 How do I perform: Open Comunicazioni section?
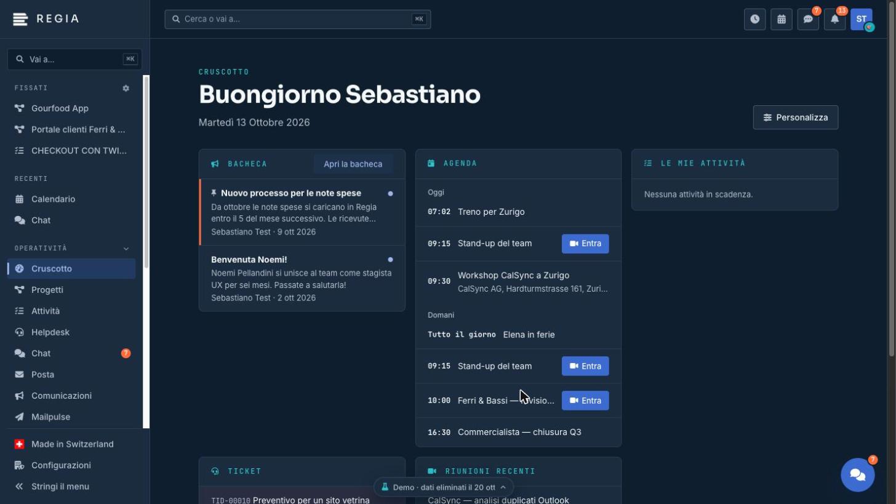71,396
